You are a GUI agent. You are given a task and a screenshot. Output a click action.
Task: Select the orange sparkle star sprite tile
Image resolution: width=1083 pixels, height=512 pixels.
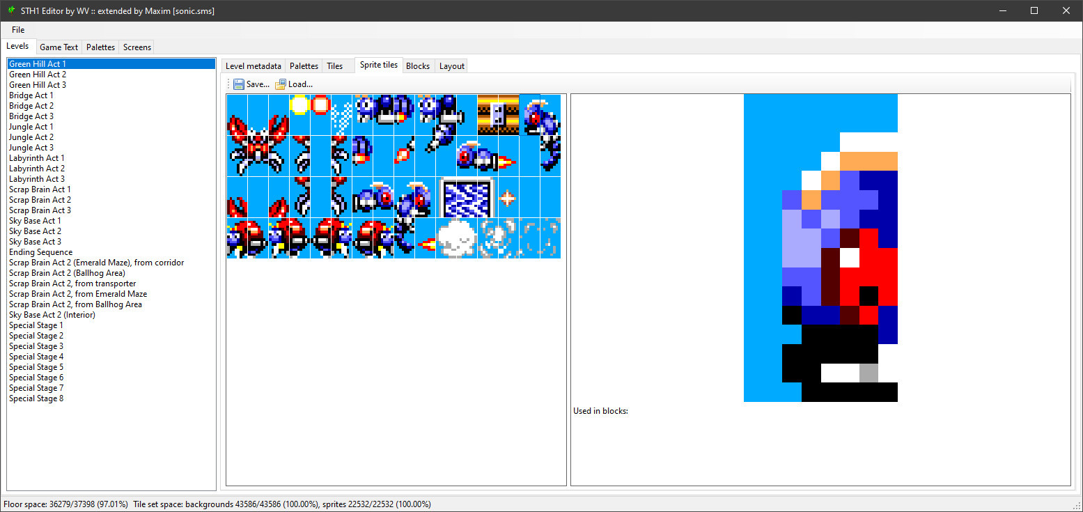pyautogui.click(x=508, y=198)
